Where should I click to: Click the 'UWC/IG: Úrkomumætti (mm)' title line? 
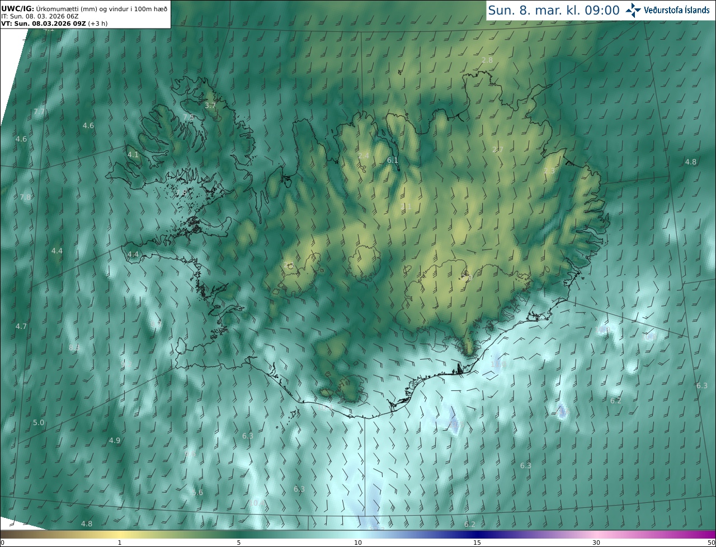coord(84,8)
